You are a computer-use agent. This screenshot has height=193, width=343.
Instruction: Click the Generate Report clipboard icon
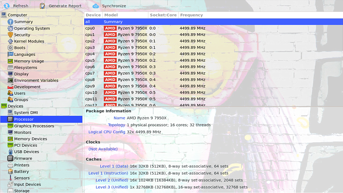coord(42,6)
